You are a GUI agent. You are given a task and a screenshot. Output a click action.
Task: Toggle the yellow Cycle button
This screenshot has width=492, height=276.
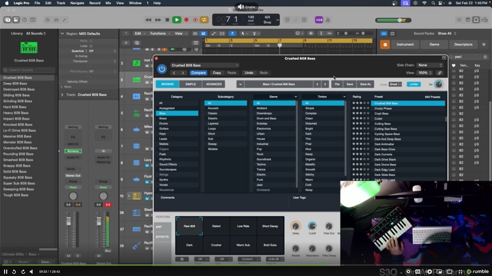[204, 20]
